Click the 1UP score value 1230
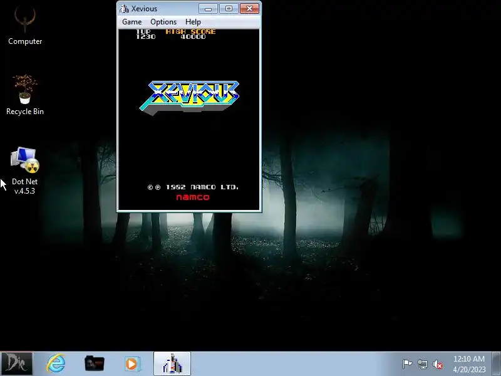Viewport: 501px width, 376px height. [146, 37]
